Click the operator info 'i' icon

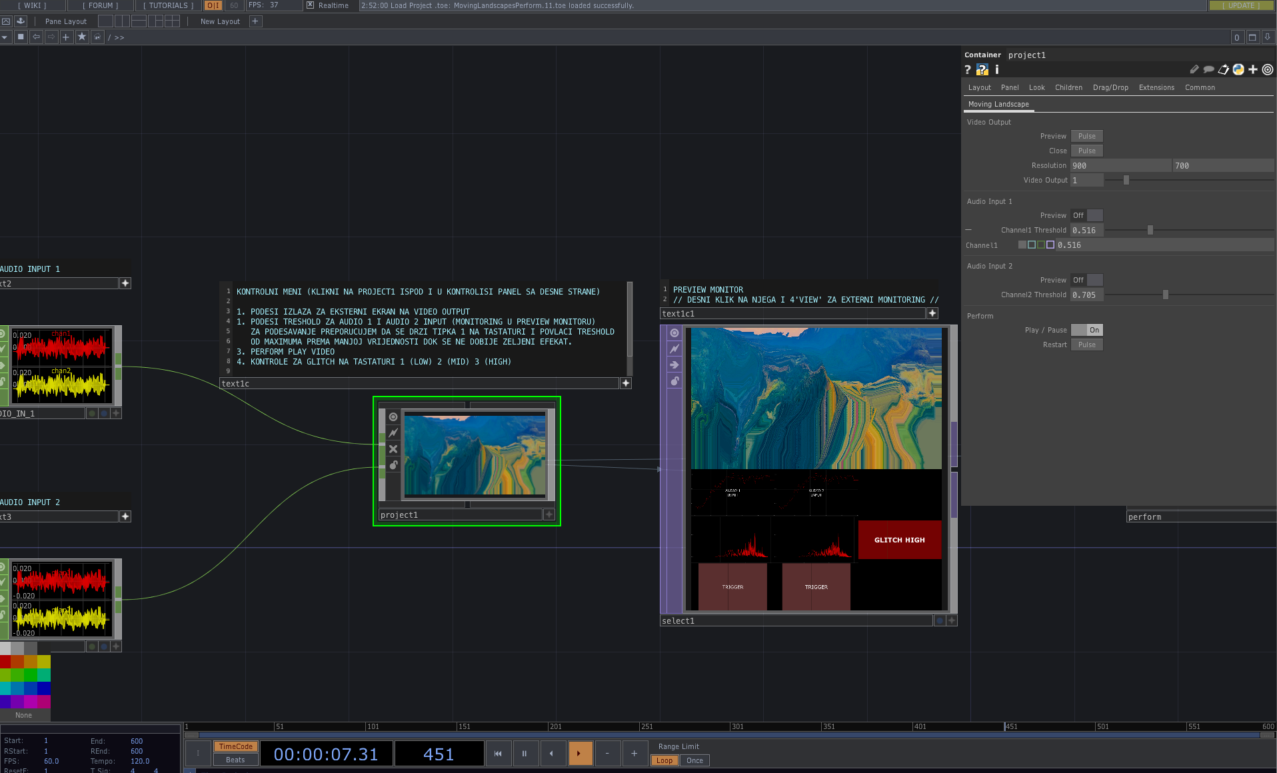pos(997,69)
